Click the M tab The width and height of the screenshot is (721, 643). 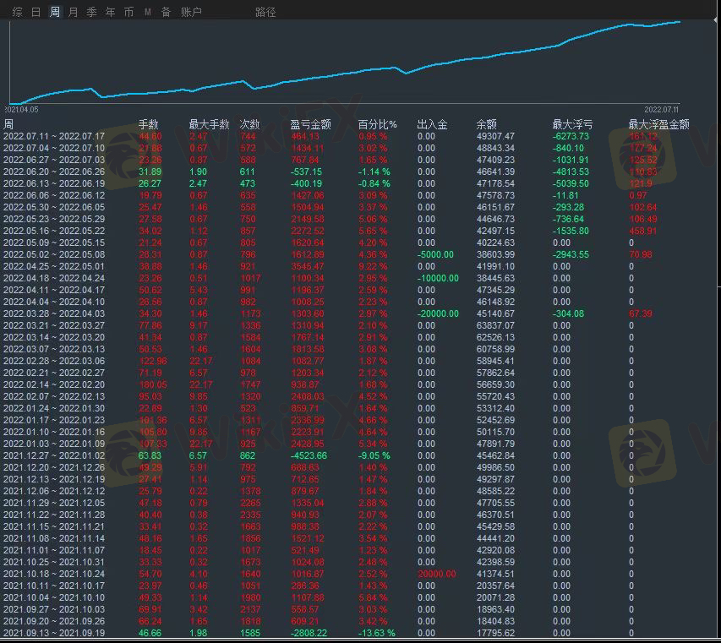click(x=148, y=12)
